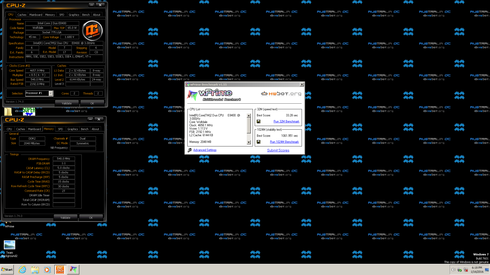Run the 32M Benchmark link
490x275 pixels.
tap(286, 121)
